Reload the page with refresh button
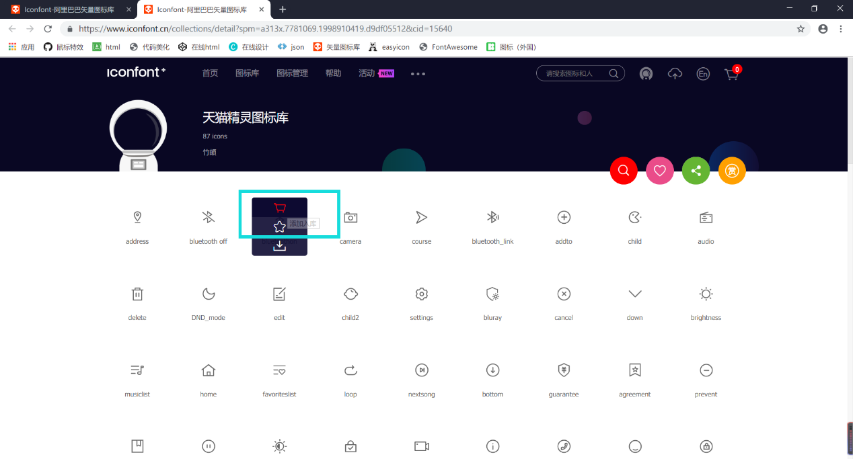 click(48, 29)
